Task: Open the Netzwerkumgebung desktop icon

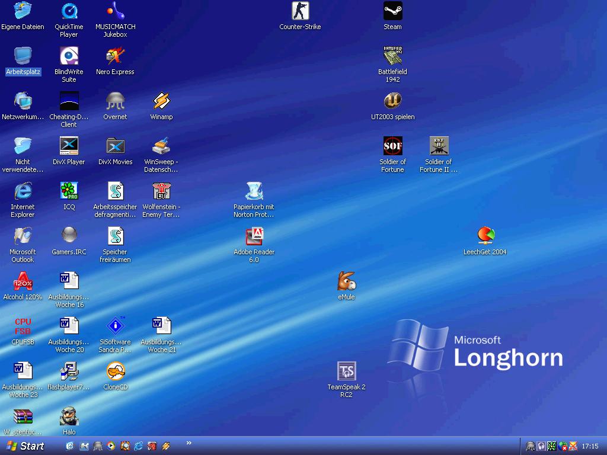Action: [23, 101]
